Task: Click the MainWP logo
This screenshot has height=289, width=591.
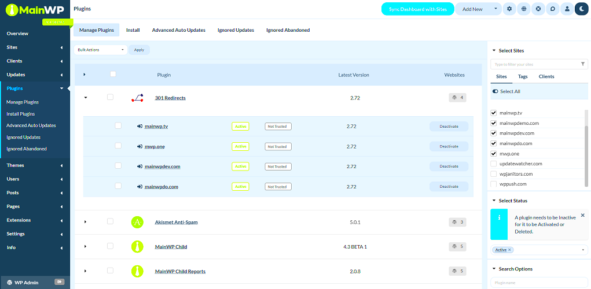Action: click(35, 9)
